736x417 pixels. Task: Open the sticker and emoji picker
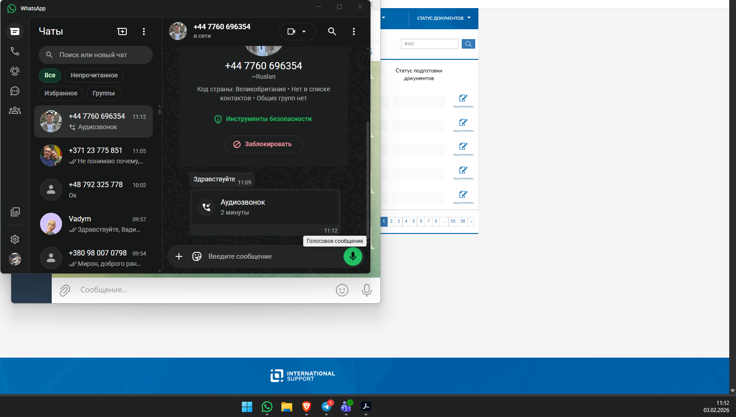(x=197, y=256)
